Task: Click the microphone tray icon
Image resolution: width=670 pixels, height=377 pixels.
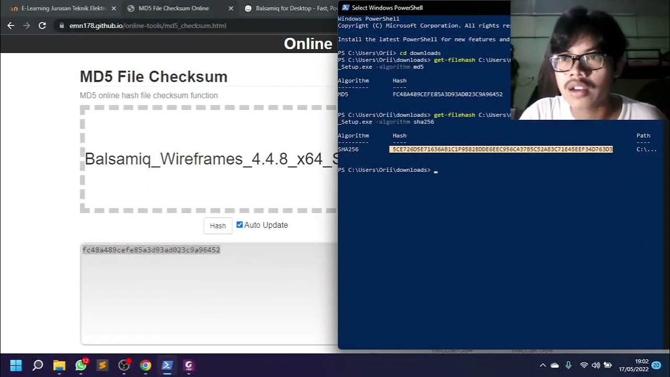Action: [x=568, y=365]
